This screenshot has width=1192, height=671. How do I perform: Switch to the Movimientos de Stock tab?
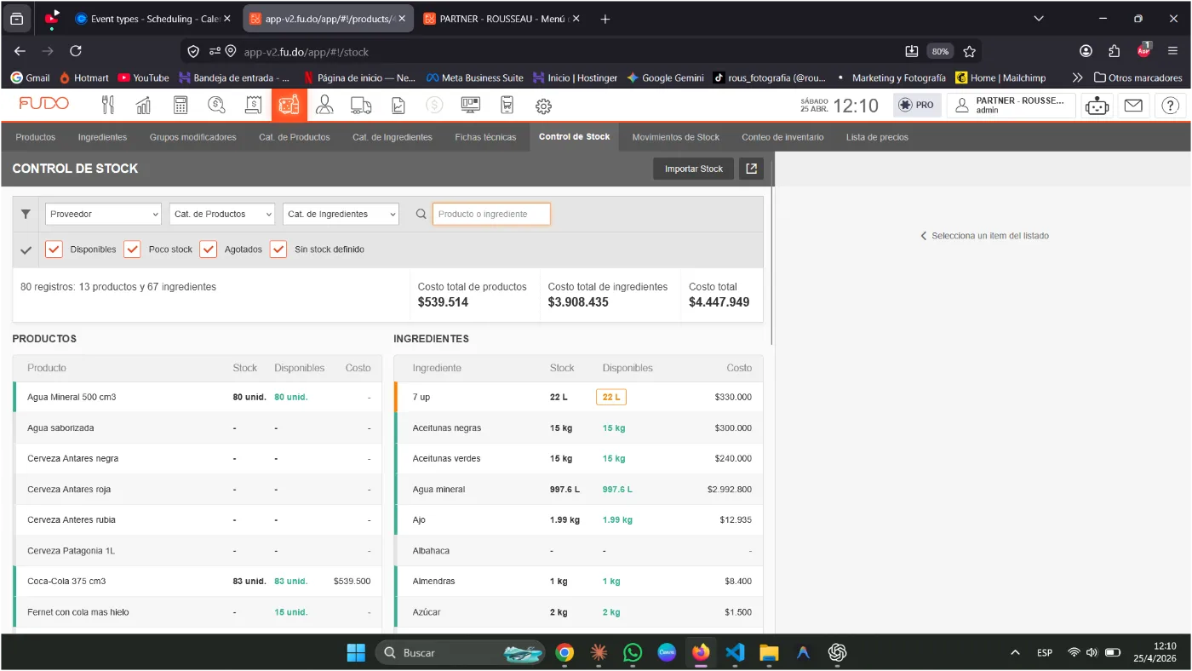(x=676, y=137)
